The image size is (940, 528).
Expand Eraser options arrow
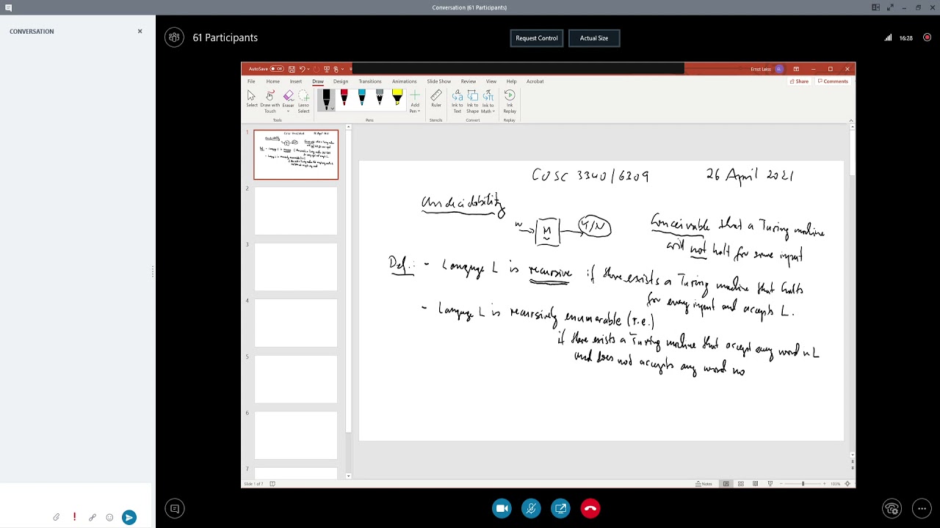(288, 111)
